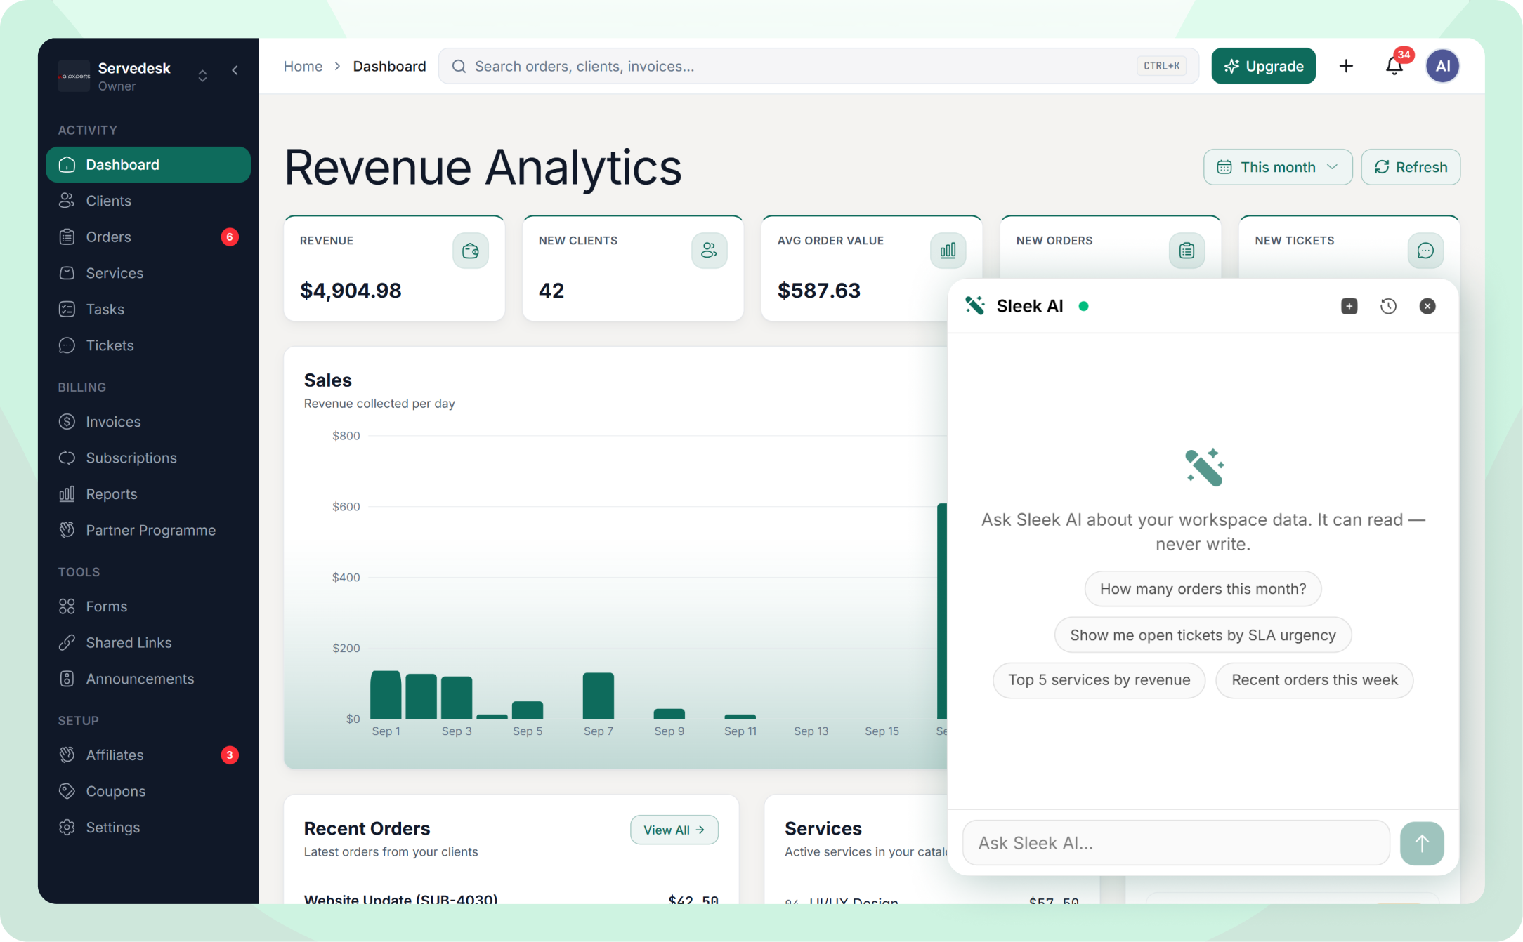Image resolution: width=1523 pixels, height=942 pixels.
Task: Click the New Clients card people icon
Action: [709, 251]
